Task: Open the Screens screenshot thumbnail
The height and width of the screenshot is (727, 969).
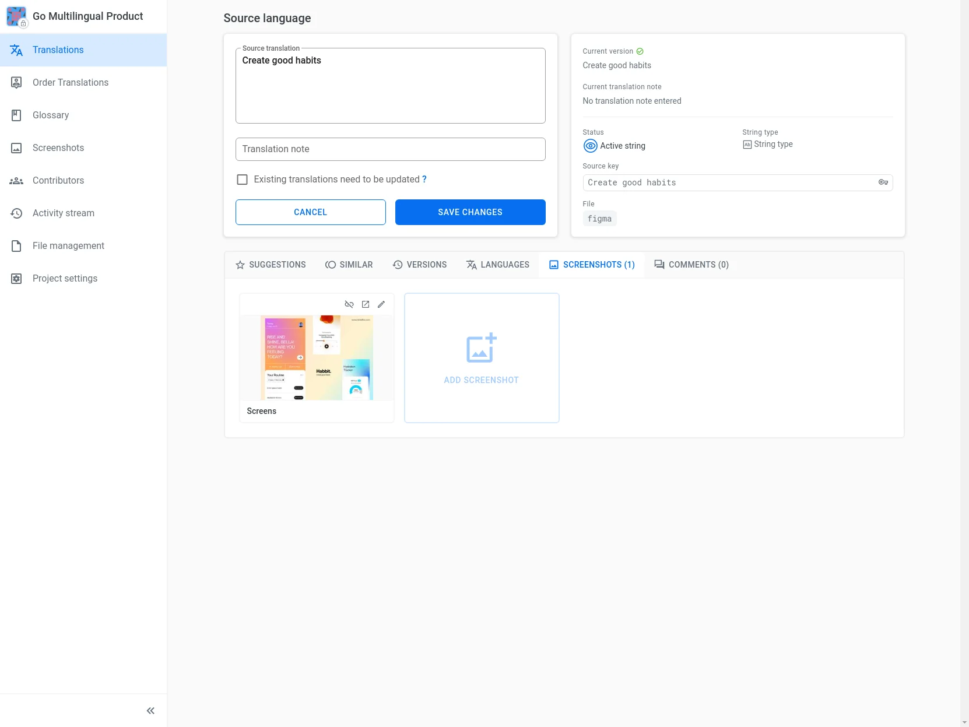Action: (317, 358)
